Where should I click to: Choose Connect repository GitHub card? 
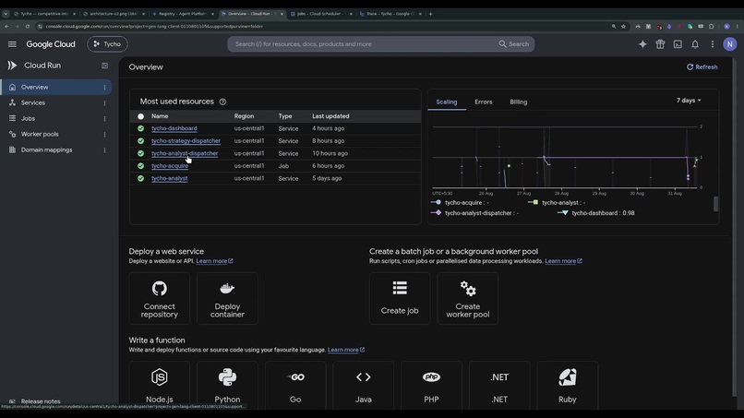tap(160, 298)
